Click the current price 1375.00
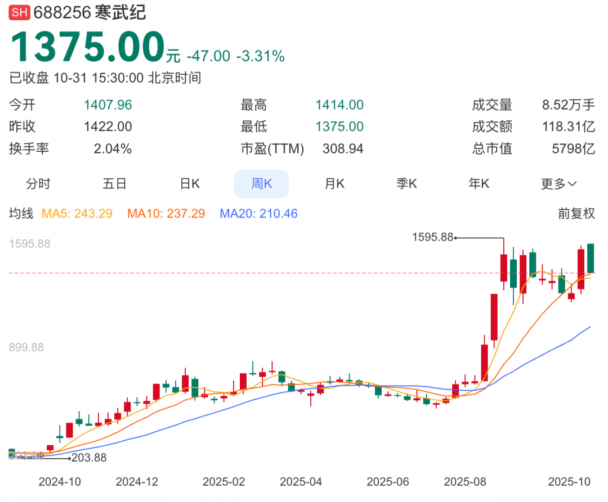Image resolution: width=608 pixels, height=502 pixels. [88, 47]
